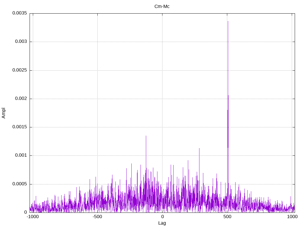Image resolution: width=303 pixels, height=227 pixels.
Task: Click the y-axis value 0.002
Action: (21, 98)
